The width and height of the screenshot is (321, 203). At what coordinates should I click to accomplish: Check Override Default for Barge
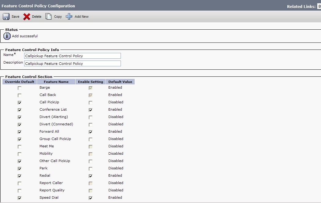pyautogui.click(x=20, y=88)
